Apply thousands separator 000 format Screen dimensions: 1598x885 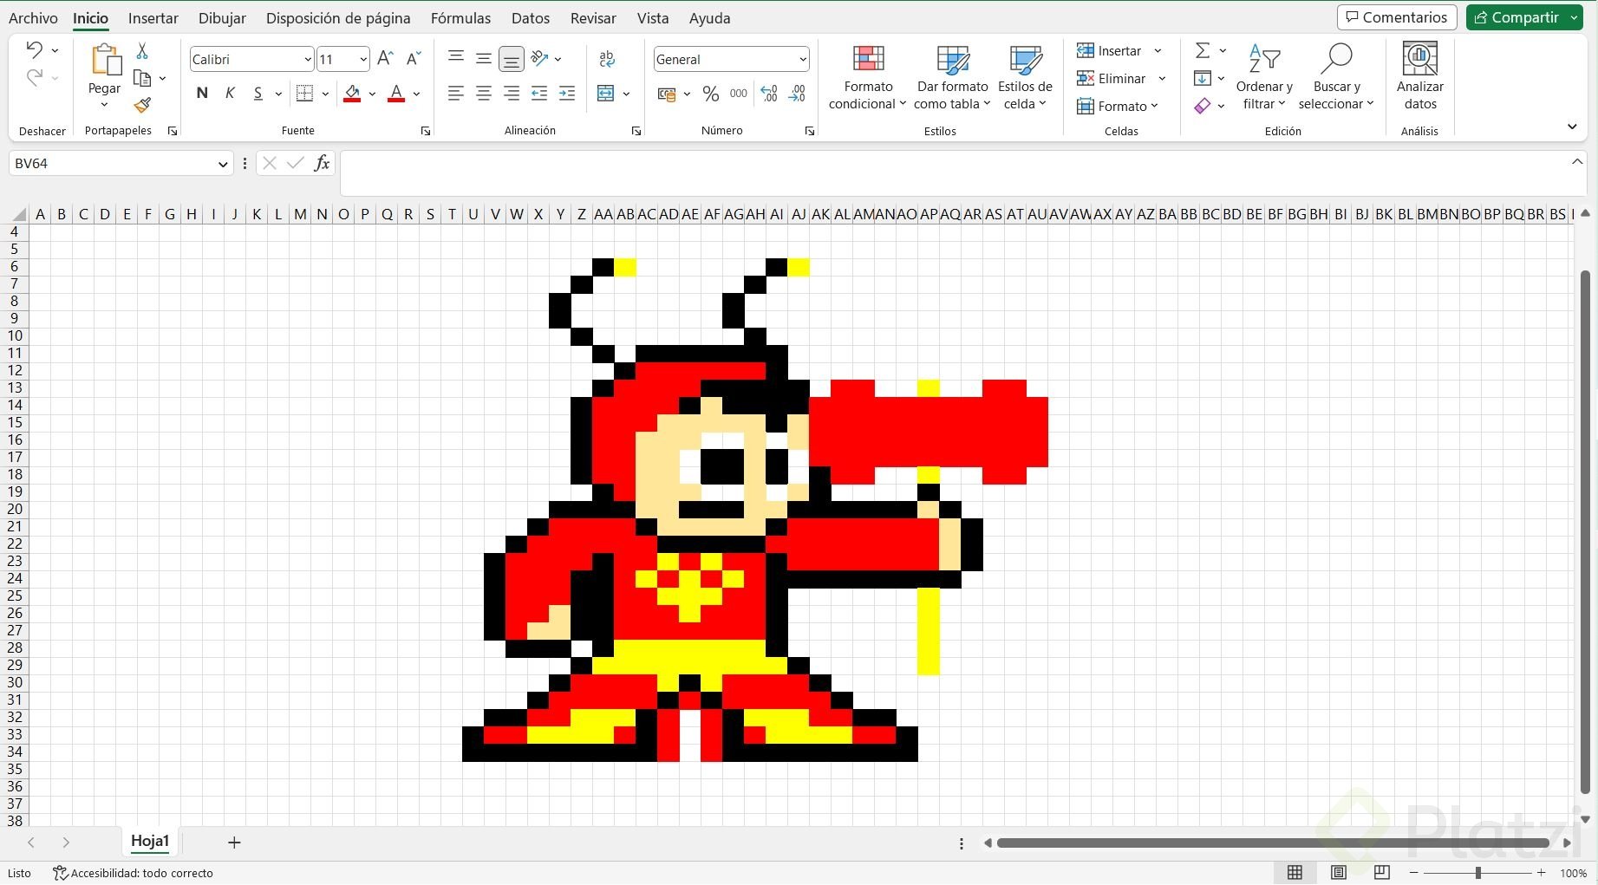[x=739, y=94]
